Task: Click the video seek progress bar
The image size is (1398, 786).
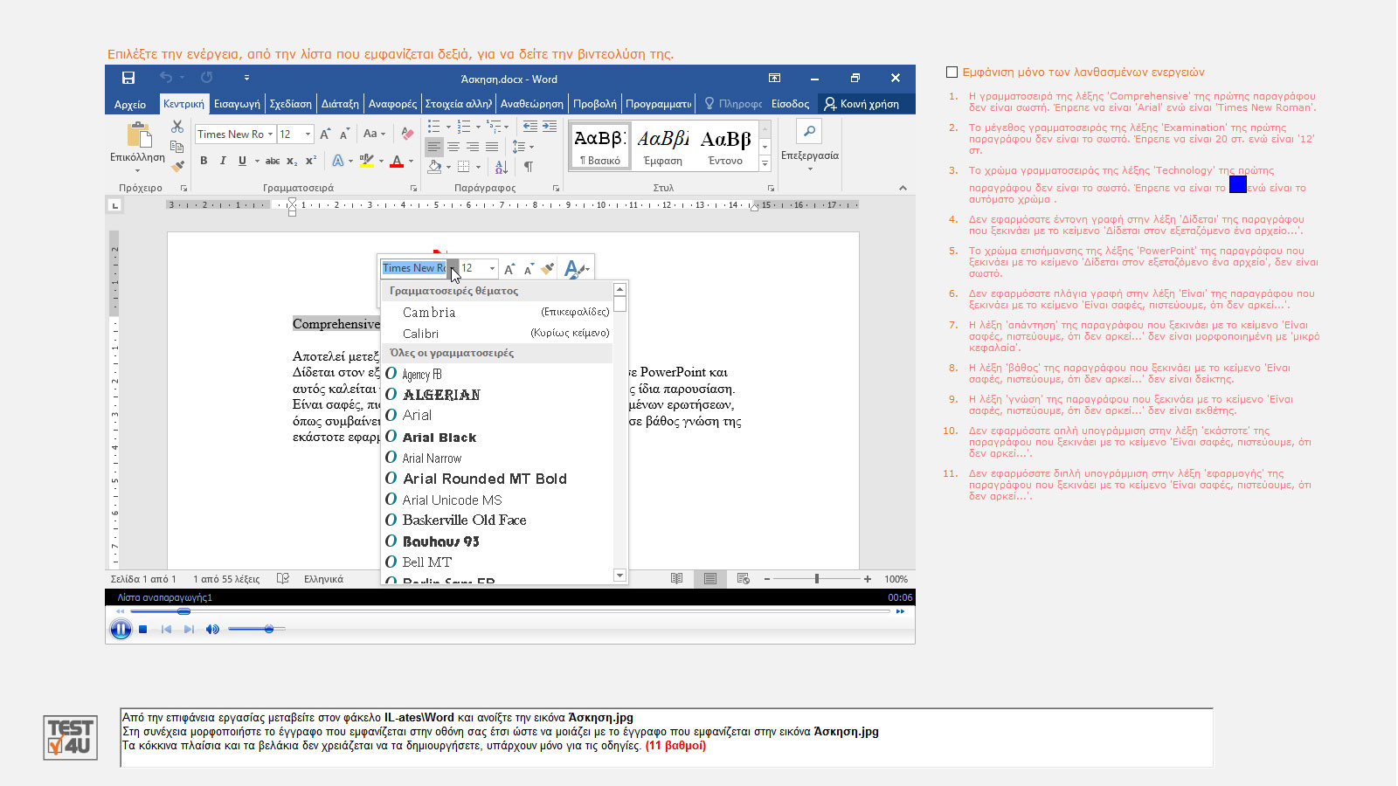Action: point(509,611)
